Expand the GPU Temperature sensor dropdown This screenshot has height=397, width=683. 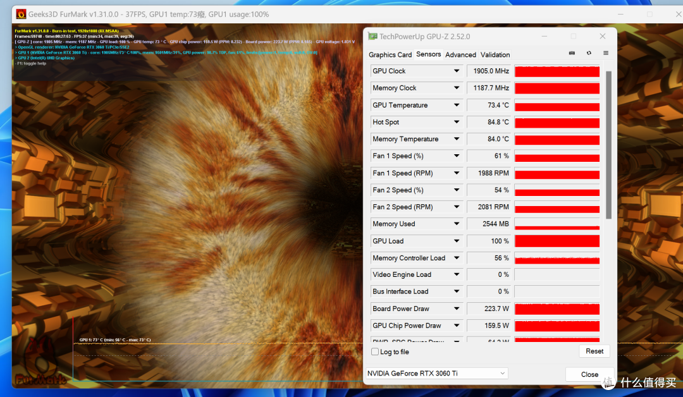(x=457, y=105)
